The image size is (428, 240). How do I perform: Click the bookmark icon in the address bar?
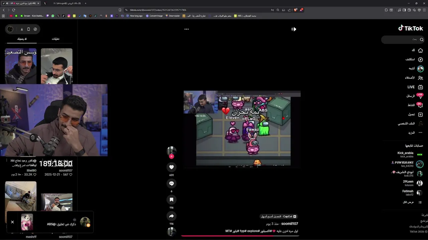point(120,10)
